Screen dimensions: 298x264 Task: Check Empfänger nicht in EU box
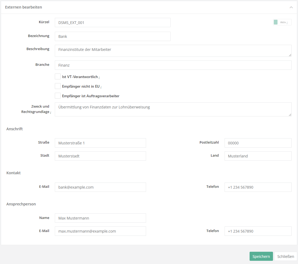[x=58, y=86]
